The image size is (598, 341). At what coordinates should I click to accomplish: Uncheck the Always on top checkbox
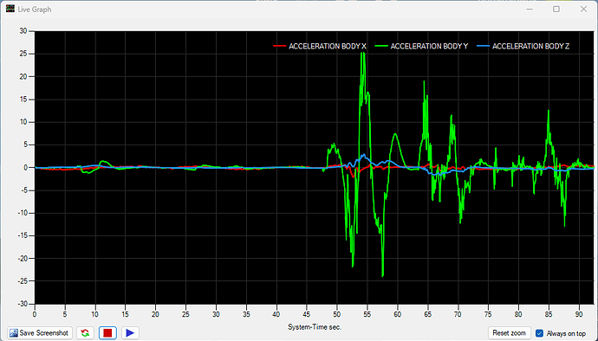[x=539, y=333]
